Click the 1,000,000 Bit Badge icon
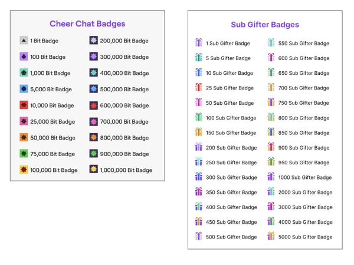 93,170
